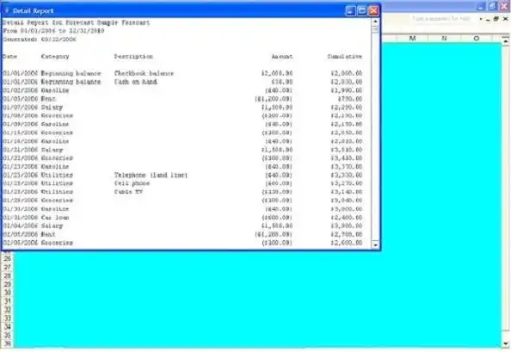Click the report title line 'Detail Report for Forecast'
This screenshot has height=352, width=511.
[x=77, y=22]
